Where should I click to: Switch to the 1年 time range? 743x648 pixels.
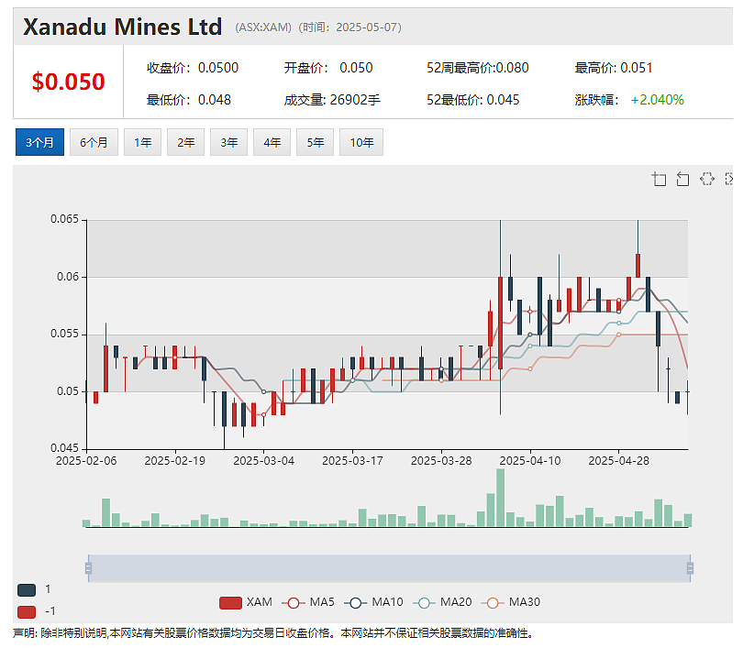click(x=142, y=142)
